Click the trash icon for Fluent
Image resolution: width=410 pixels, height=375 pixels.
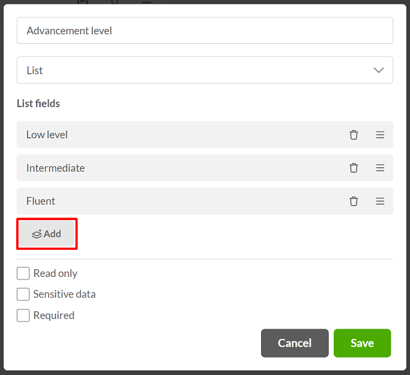tap(353, 201)
